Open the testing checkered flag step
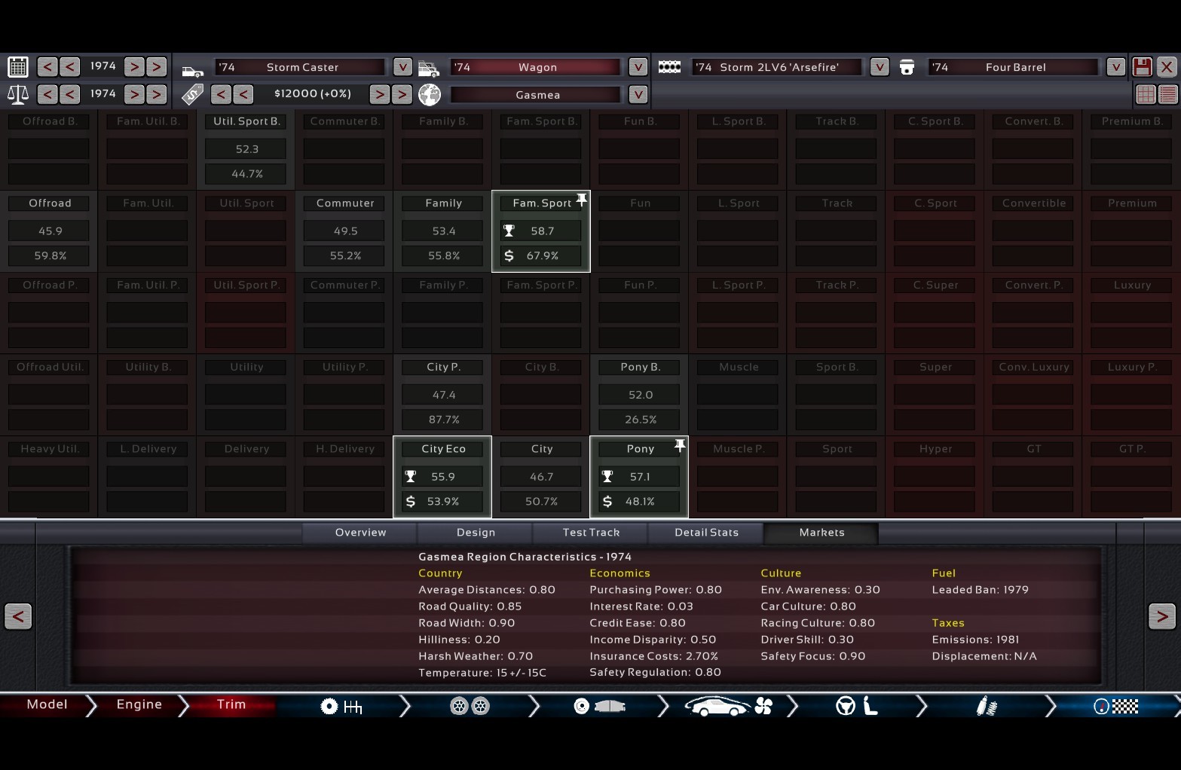Image resolution: width=1181 pixels, height=770 pixels. pyautogui.click(x=1115, y=706)
